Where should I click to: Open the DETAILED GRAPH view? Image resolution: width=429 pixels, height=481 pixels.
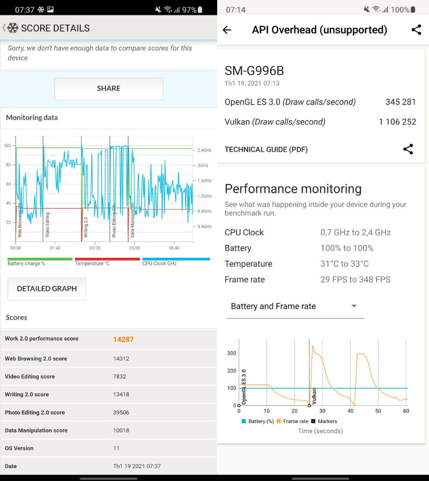pos(47,289)
